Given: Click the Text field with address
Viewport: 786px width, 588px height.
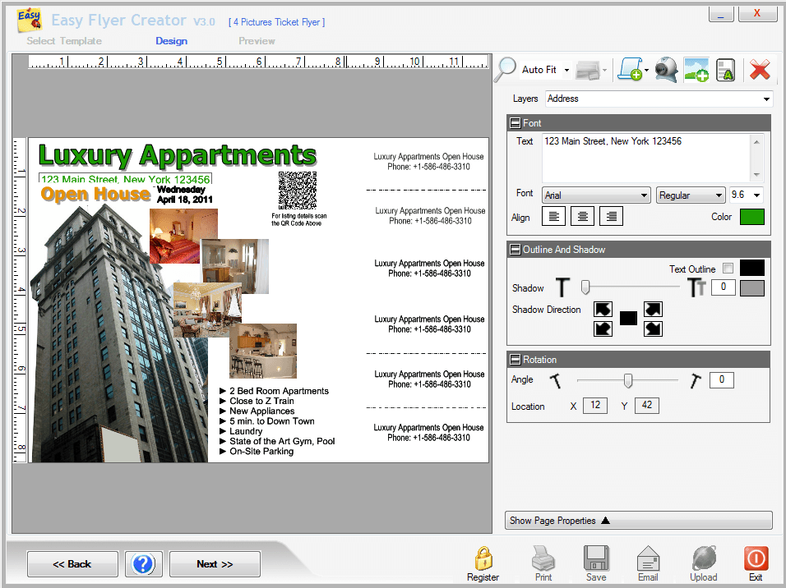Looking at the screenshot, I should [x=646, y=158].
